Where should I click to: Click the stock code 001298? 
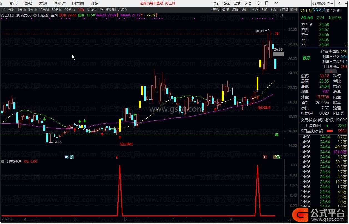coord(333,11)
